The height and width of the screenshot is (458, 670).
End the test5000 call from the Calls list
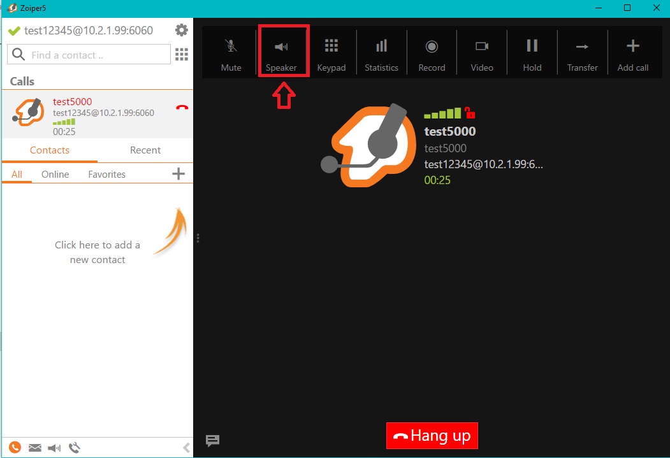[182, 107]
